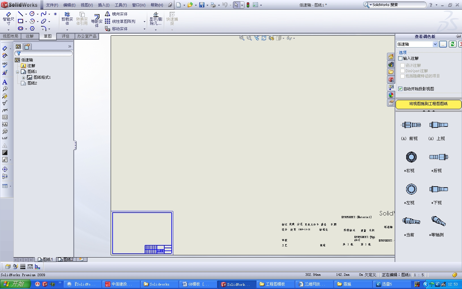Expand the 图纸格式1 tree node
The height and width of the screenshot is (289, 462).
coord(23,77)
